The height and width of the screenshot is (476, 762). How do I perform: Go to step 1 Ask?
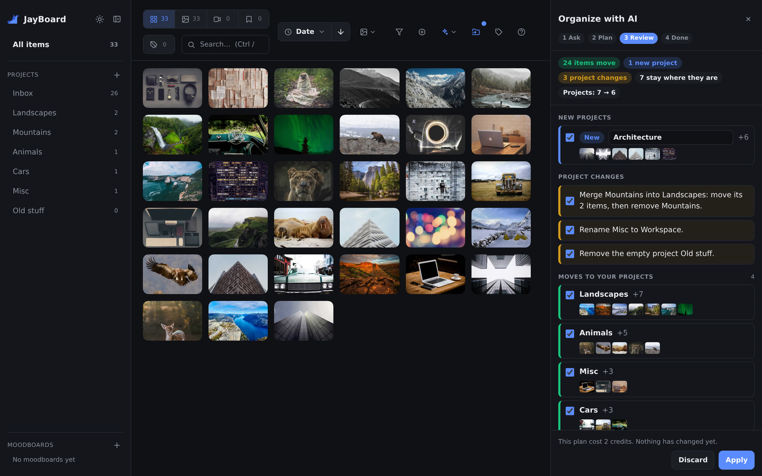pos(571,38)
